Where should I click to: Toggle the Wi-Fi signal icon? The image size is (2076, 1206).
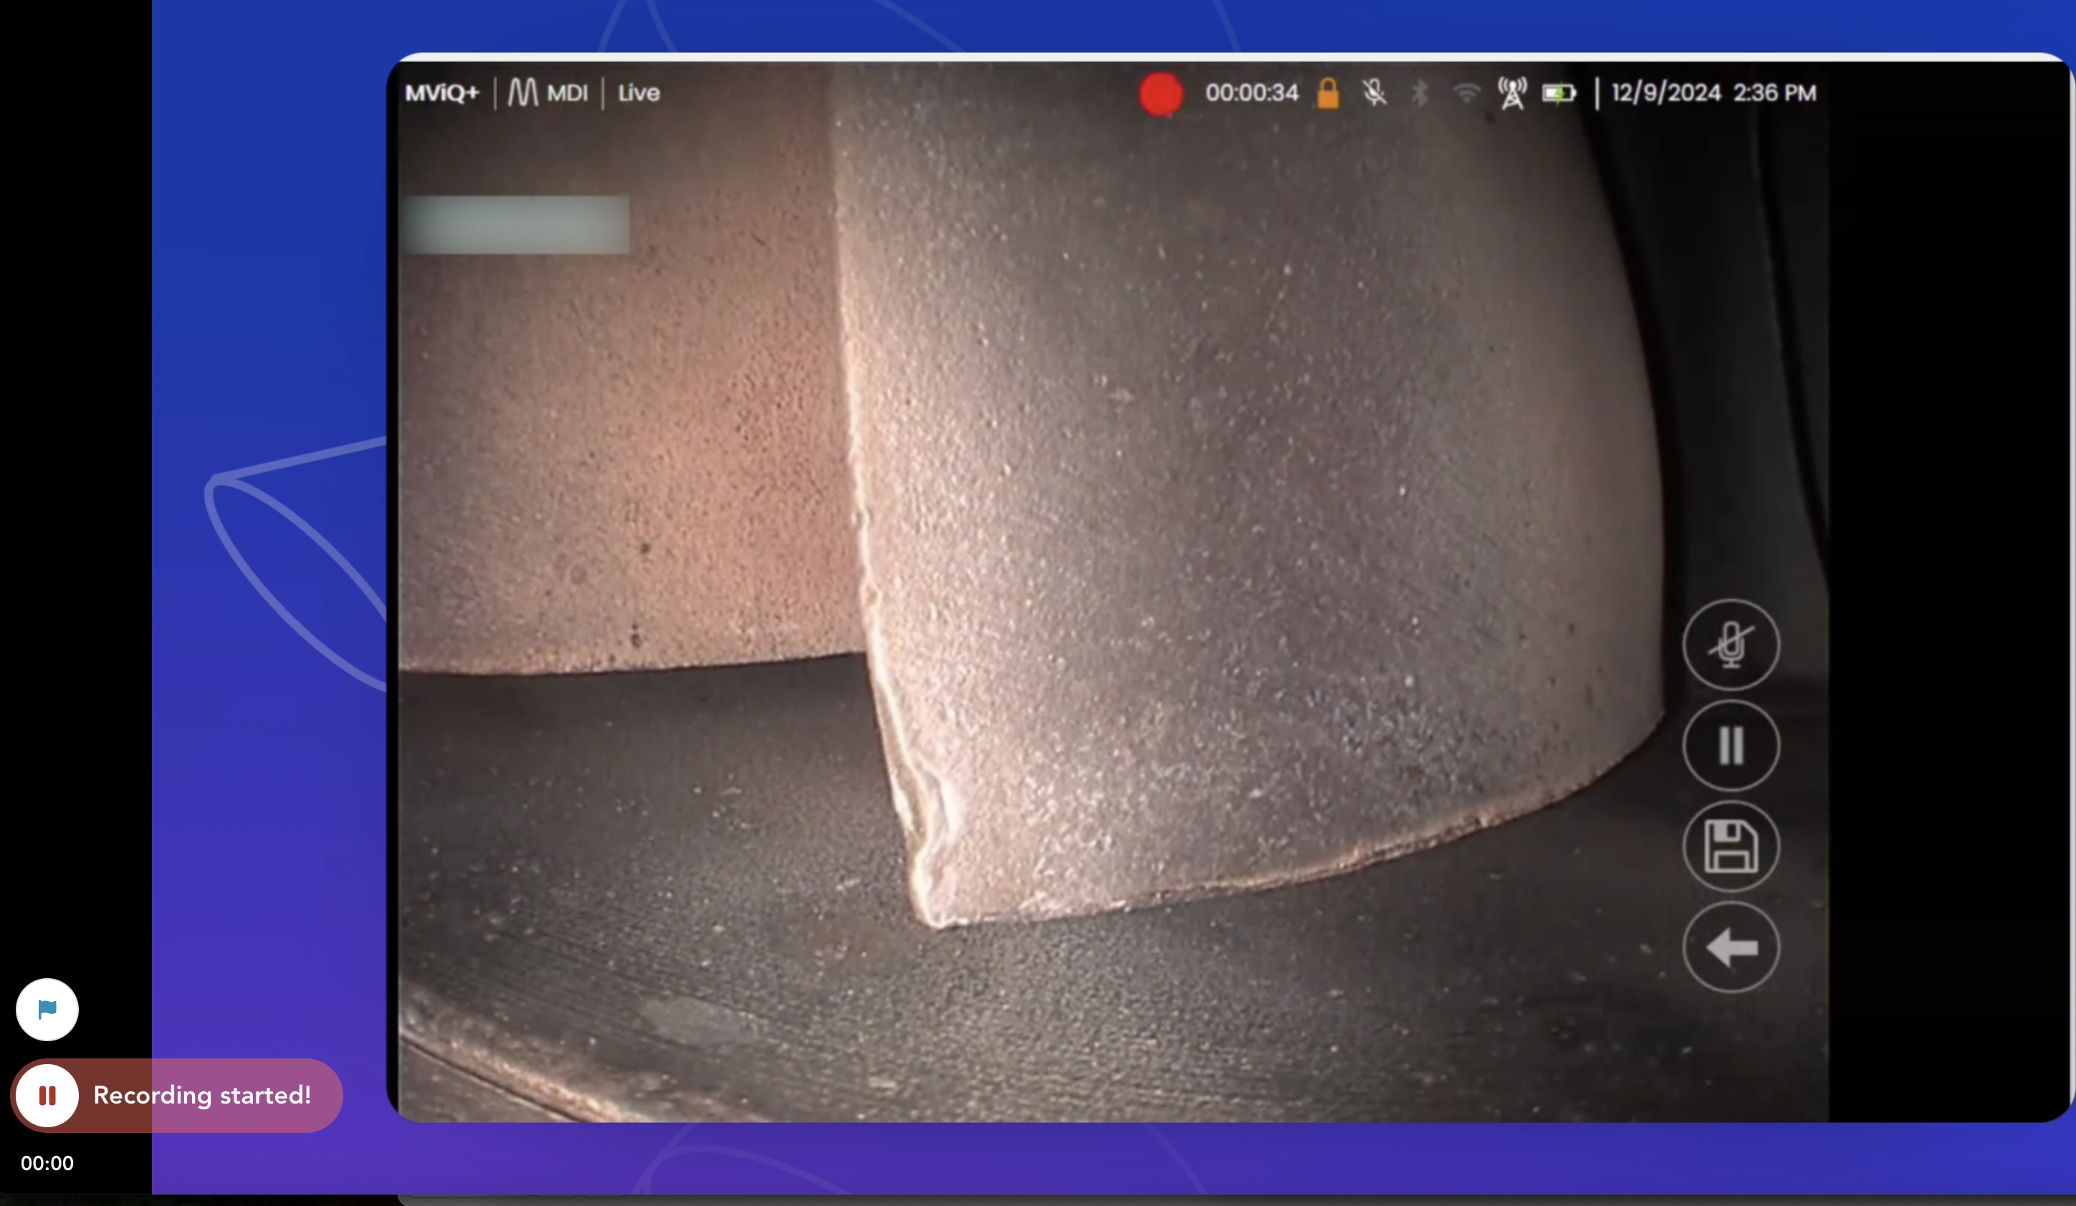(x=1465, y=93)
